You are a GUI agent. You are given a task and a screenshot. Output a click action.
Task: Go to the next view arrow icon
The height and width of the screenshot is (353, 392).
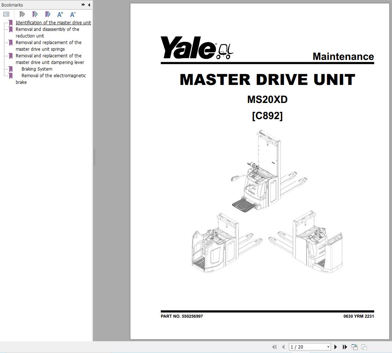[x=364, y=347]
